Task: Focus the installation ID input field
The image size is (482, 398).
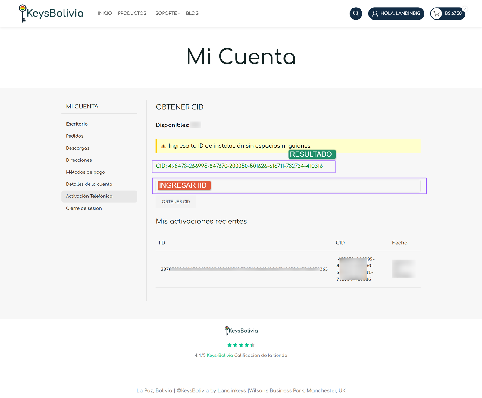Action: click(313, 186)
